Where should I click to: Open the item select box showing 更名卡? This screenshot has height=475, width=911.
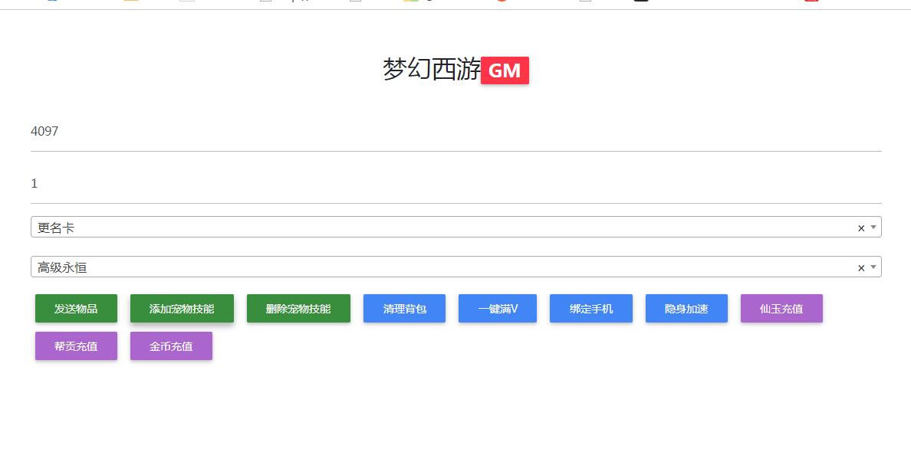(x=437, y=228)
